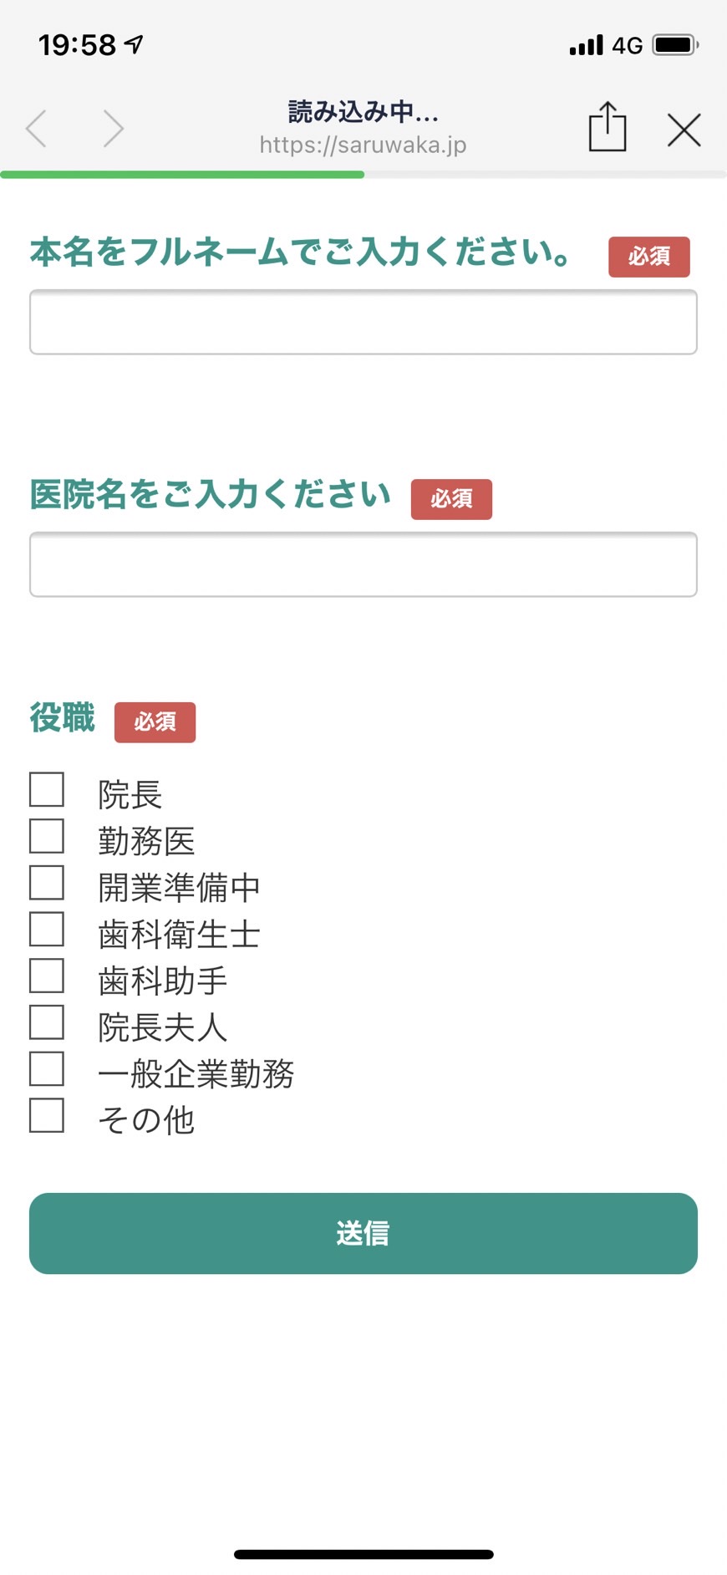
Task: Tap the battery indicator in status bar
Action: pyautogui.click(x=676, y=44)
